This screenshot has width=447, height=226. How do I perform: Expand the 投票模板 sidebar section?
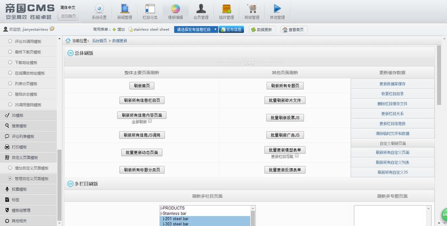[x=19, y=189]
